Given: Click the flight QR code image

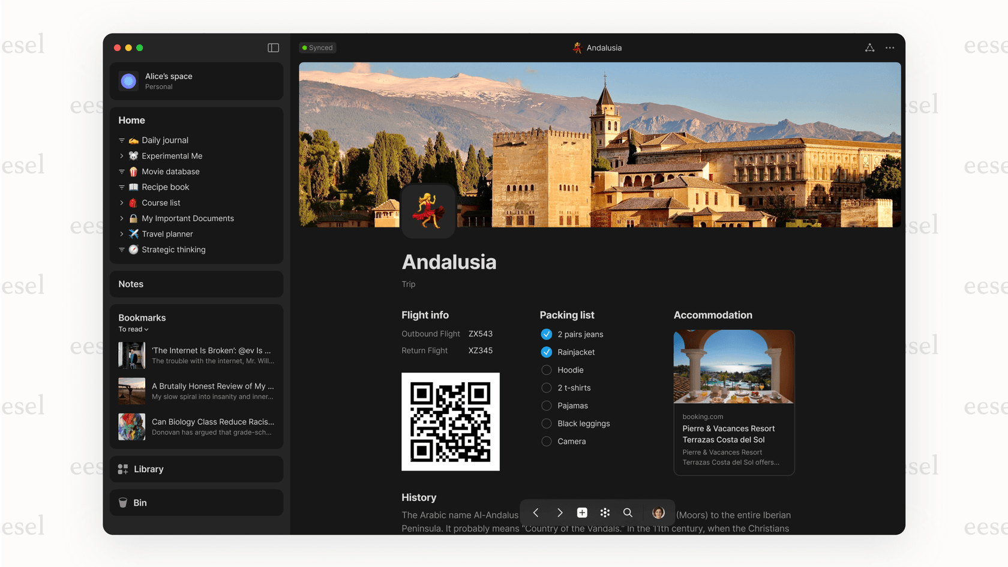Looking at the screenshot, I should [x=450, y=421].
